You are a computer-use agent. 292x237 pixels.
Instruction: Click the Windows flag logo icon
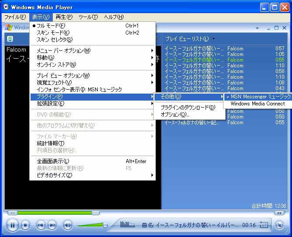point(9,28)
